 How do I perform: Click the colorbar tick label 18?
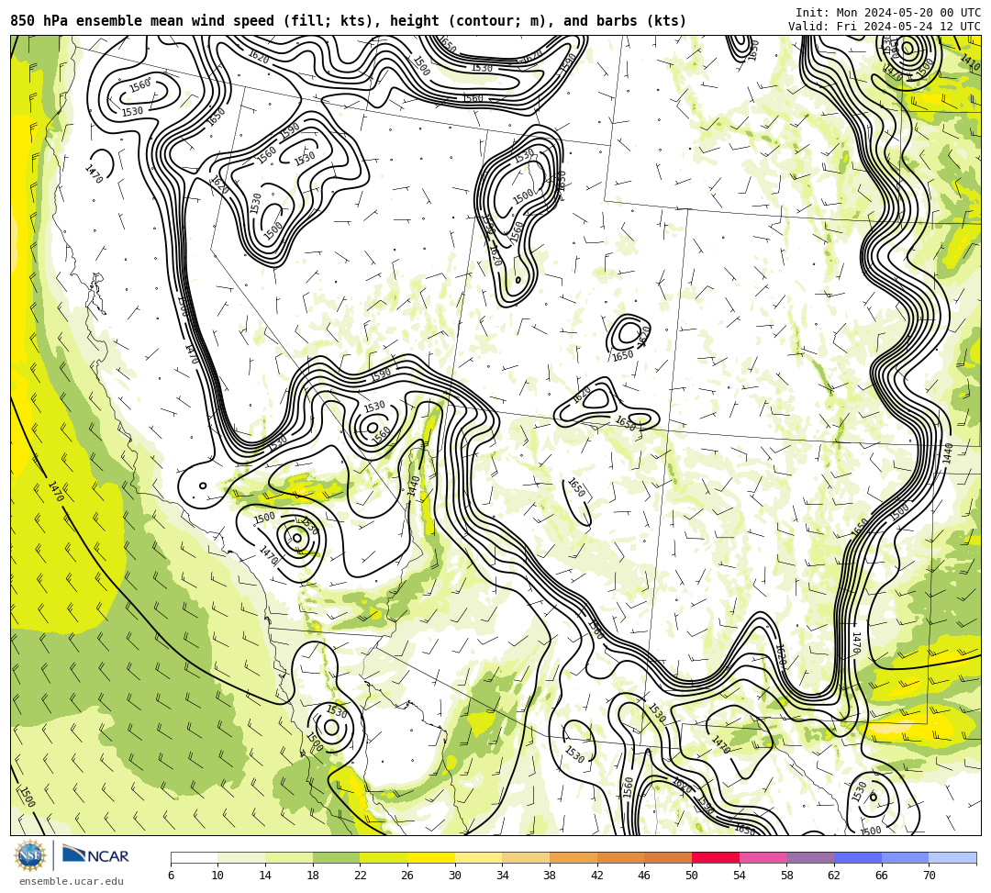point(313,876)
